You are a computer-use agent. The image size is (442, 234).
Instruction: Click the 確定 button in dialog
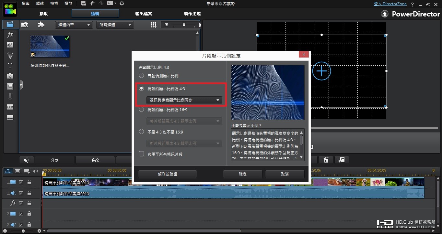(243, 174)
